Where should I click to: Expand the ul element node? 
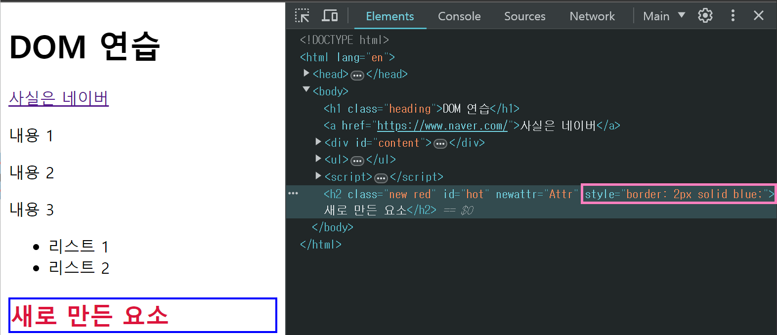pyautogui.click(x=318, y=159)
